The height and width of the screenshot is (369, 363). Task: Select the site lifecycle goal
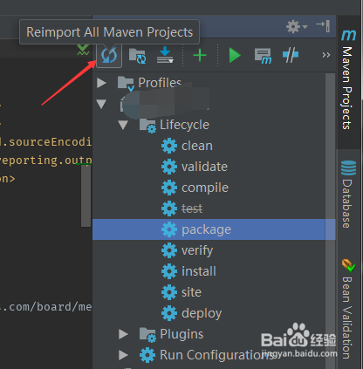coord(214,292)
